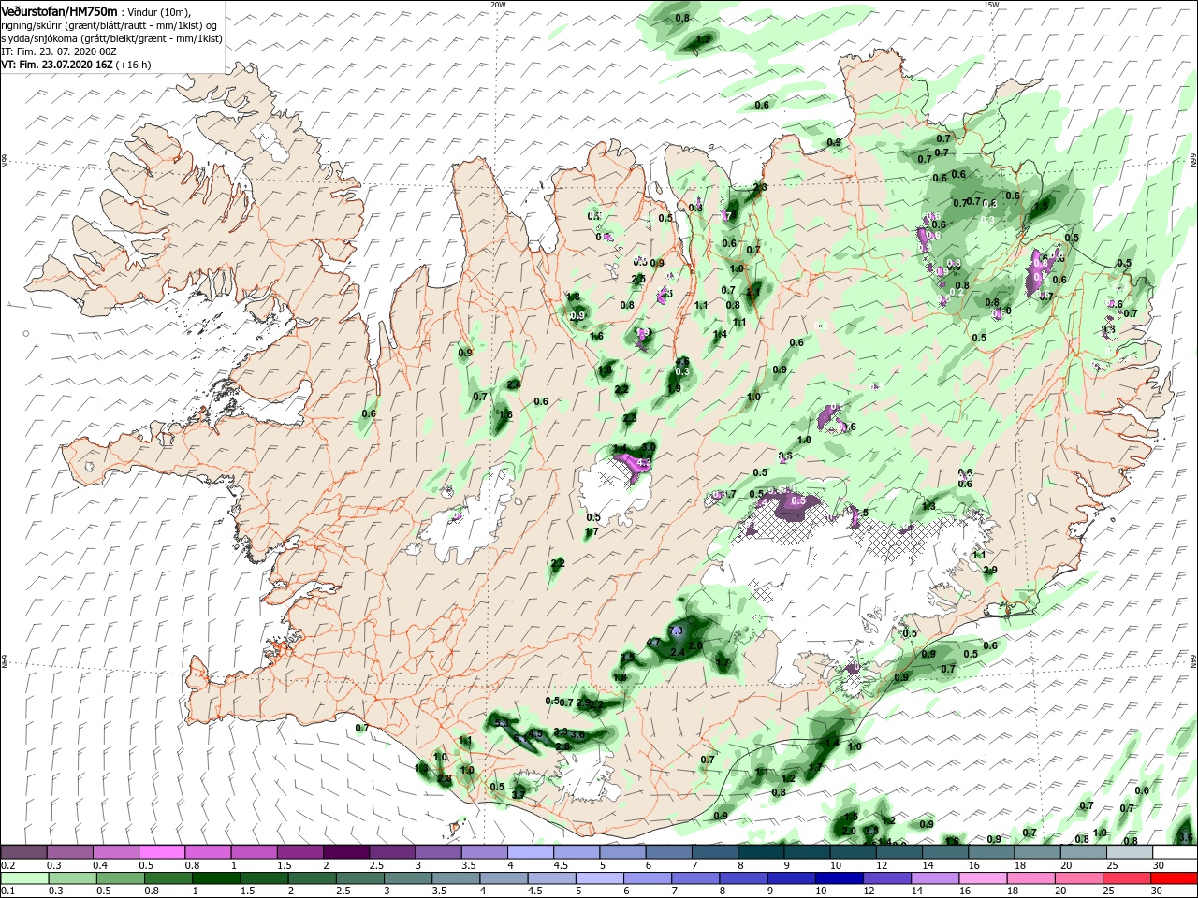Screen dimensions: 1198x898
Task: Select the snow scale swatch between 16 and 18
Action: 990,852
